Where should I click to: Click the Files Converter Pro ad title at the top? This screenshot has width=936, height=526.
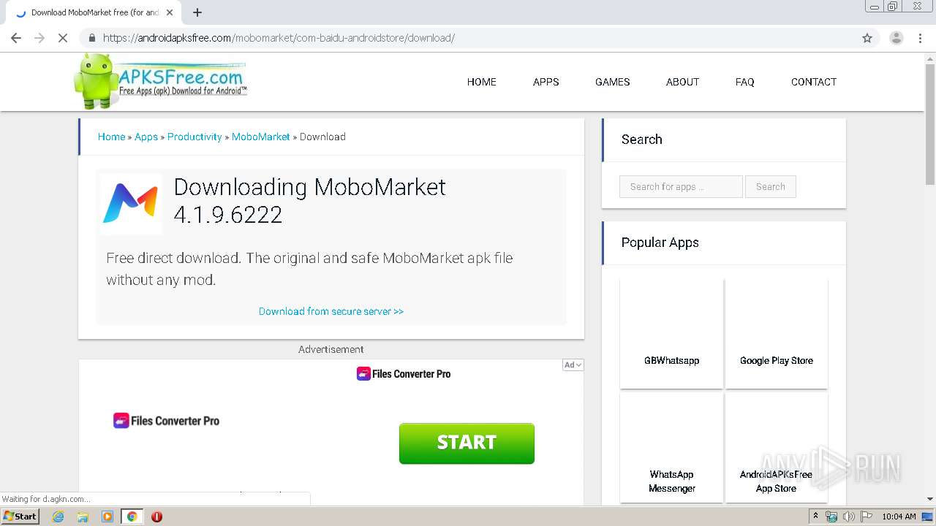tap(404, 374)
